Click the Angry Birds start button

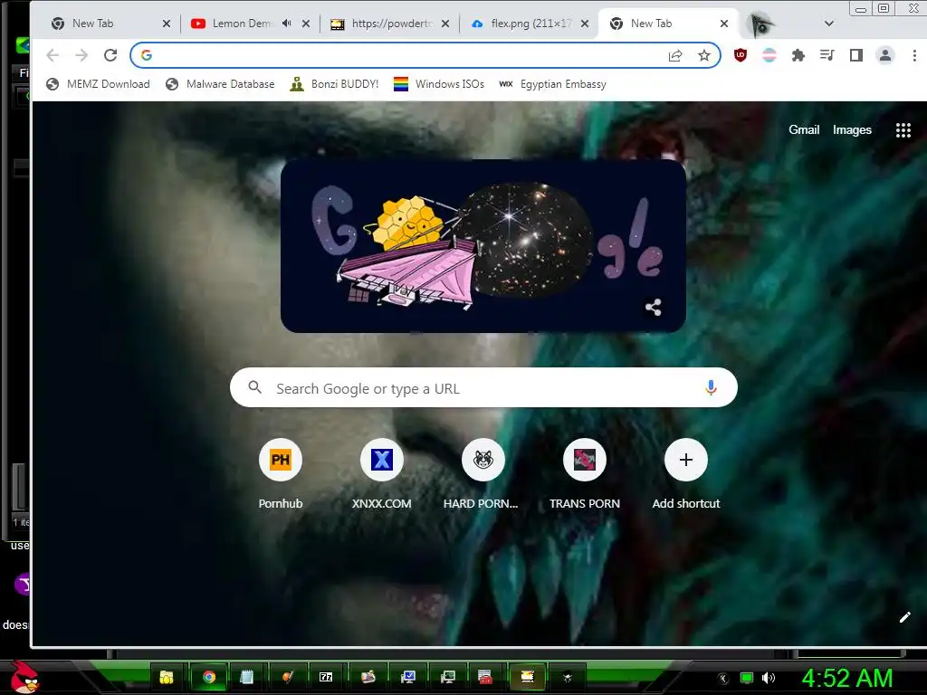(x=24, y=677)
